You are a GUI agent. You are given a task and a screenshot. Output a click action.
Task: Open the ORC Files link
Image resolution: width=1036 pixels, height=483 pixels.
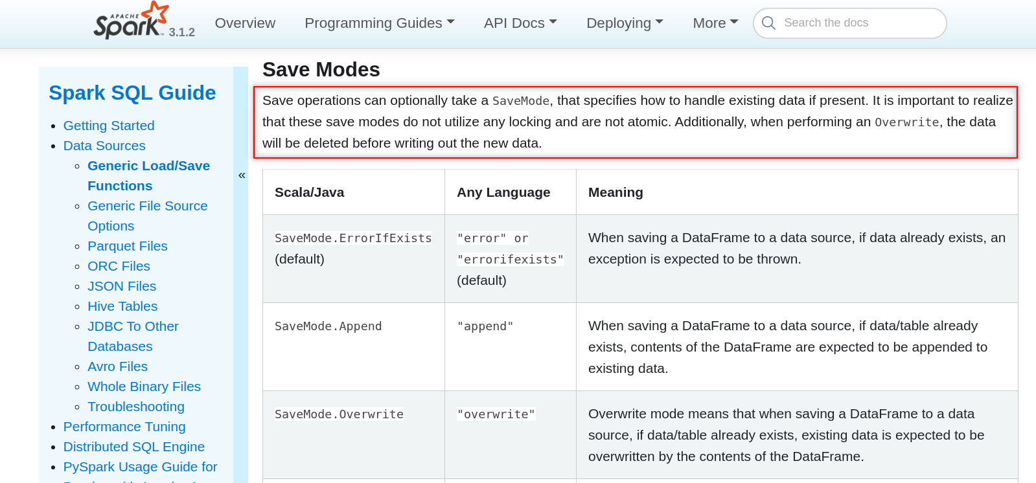pos(119,266)
